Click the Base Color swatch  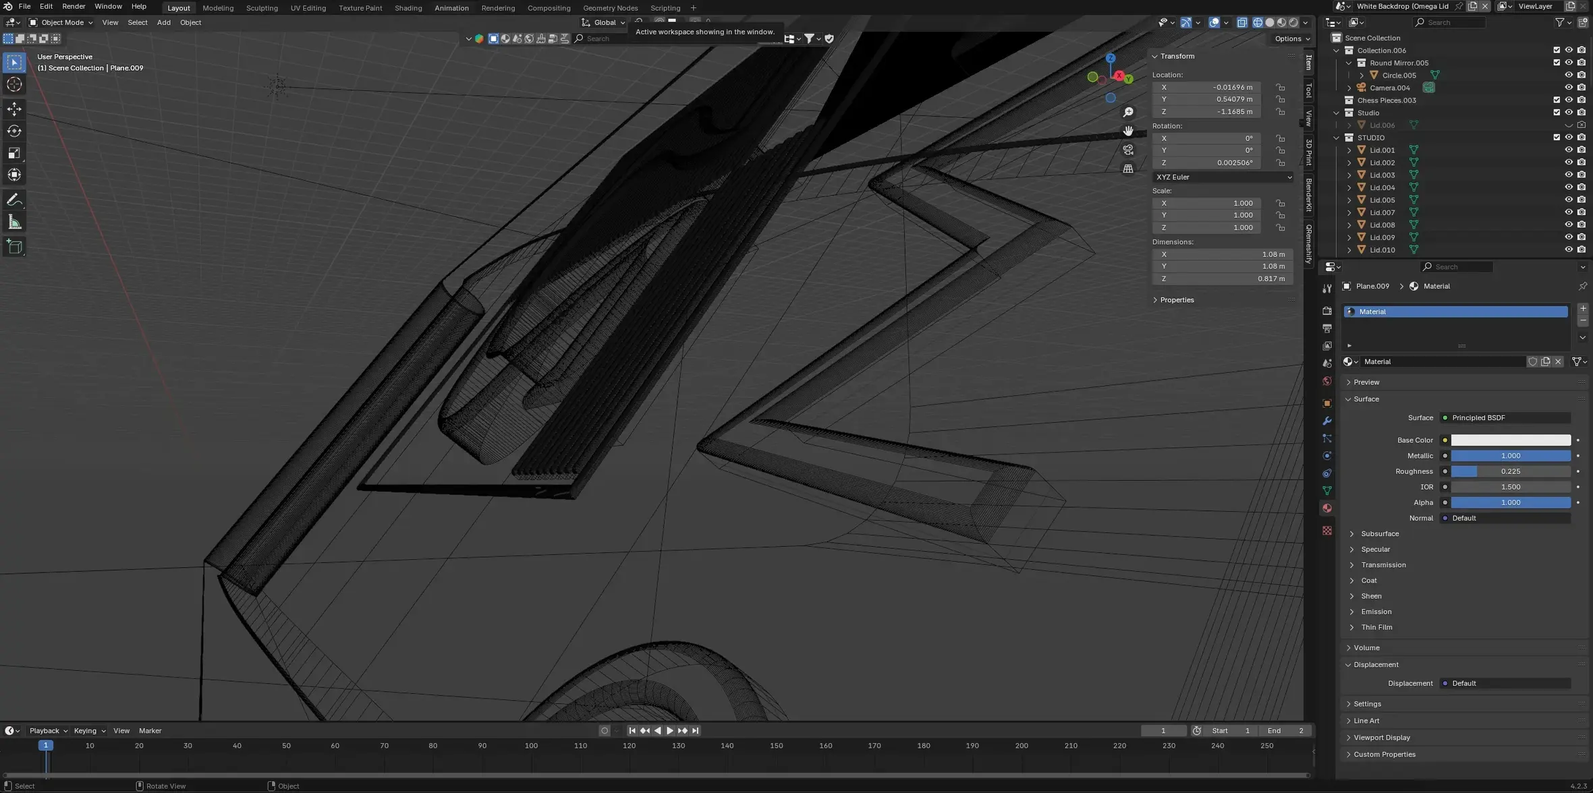[1511, 440]
